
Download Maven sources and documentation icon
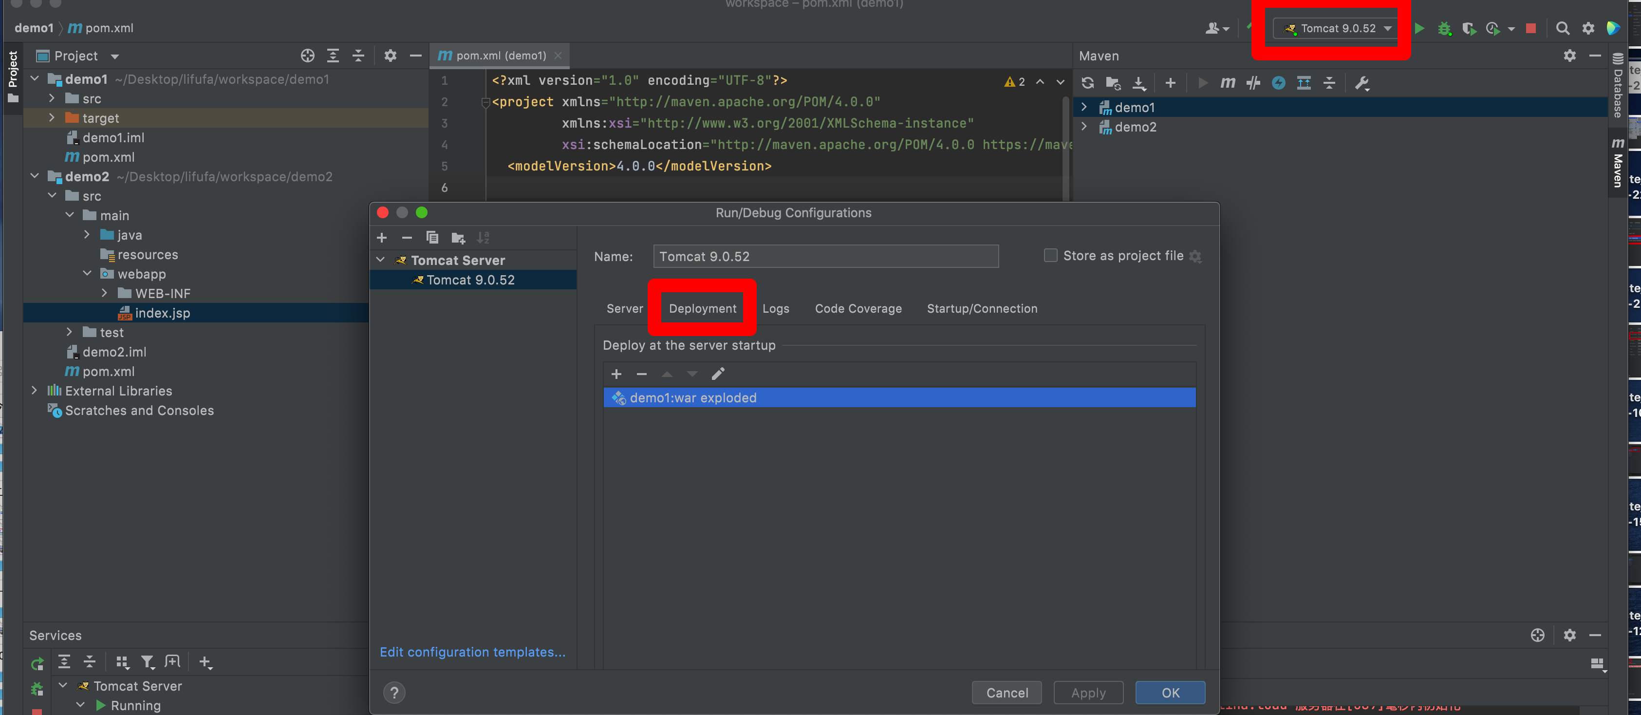pos(1139,83)
